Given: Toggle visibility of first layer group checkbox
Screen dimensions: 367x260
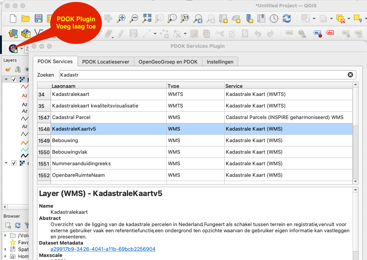Looking at the screenshot, I should 14,79.
